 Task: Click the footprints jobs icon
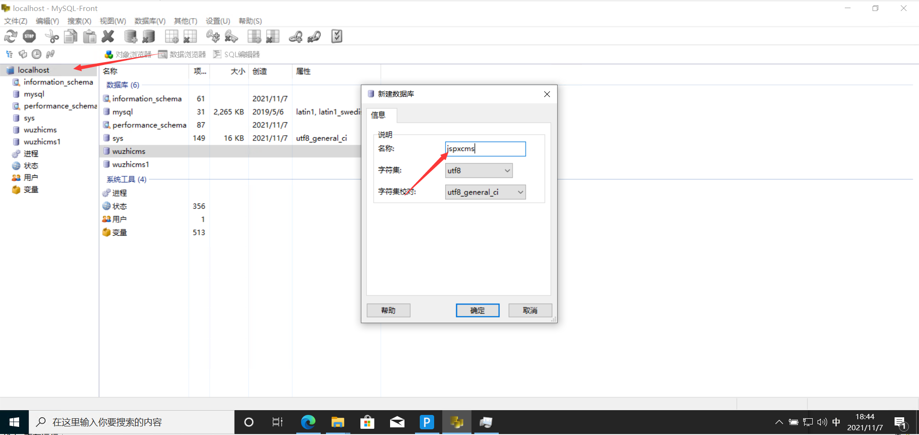(50, 54)
